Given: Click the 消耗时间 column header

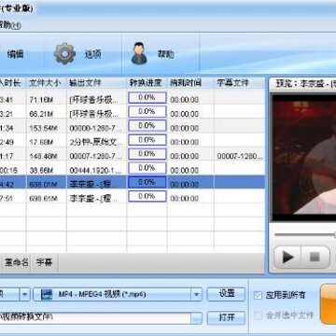Looking at the screenshot, I should 190,83.
